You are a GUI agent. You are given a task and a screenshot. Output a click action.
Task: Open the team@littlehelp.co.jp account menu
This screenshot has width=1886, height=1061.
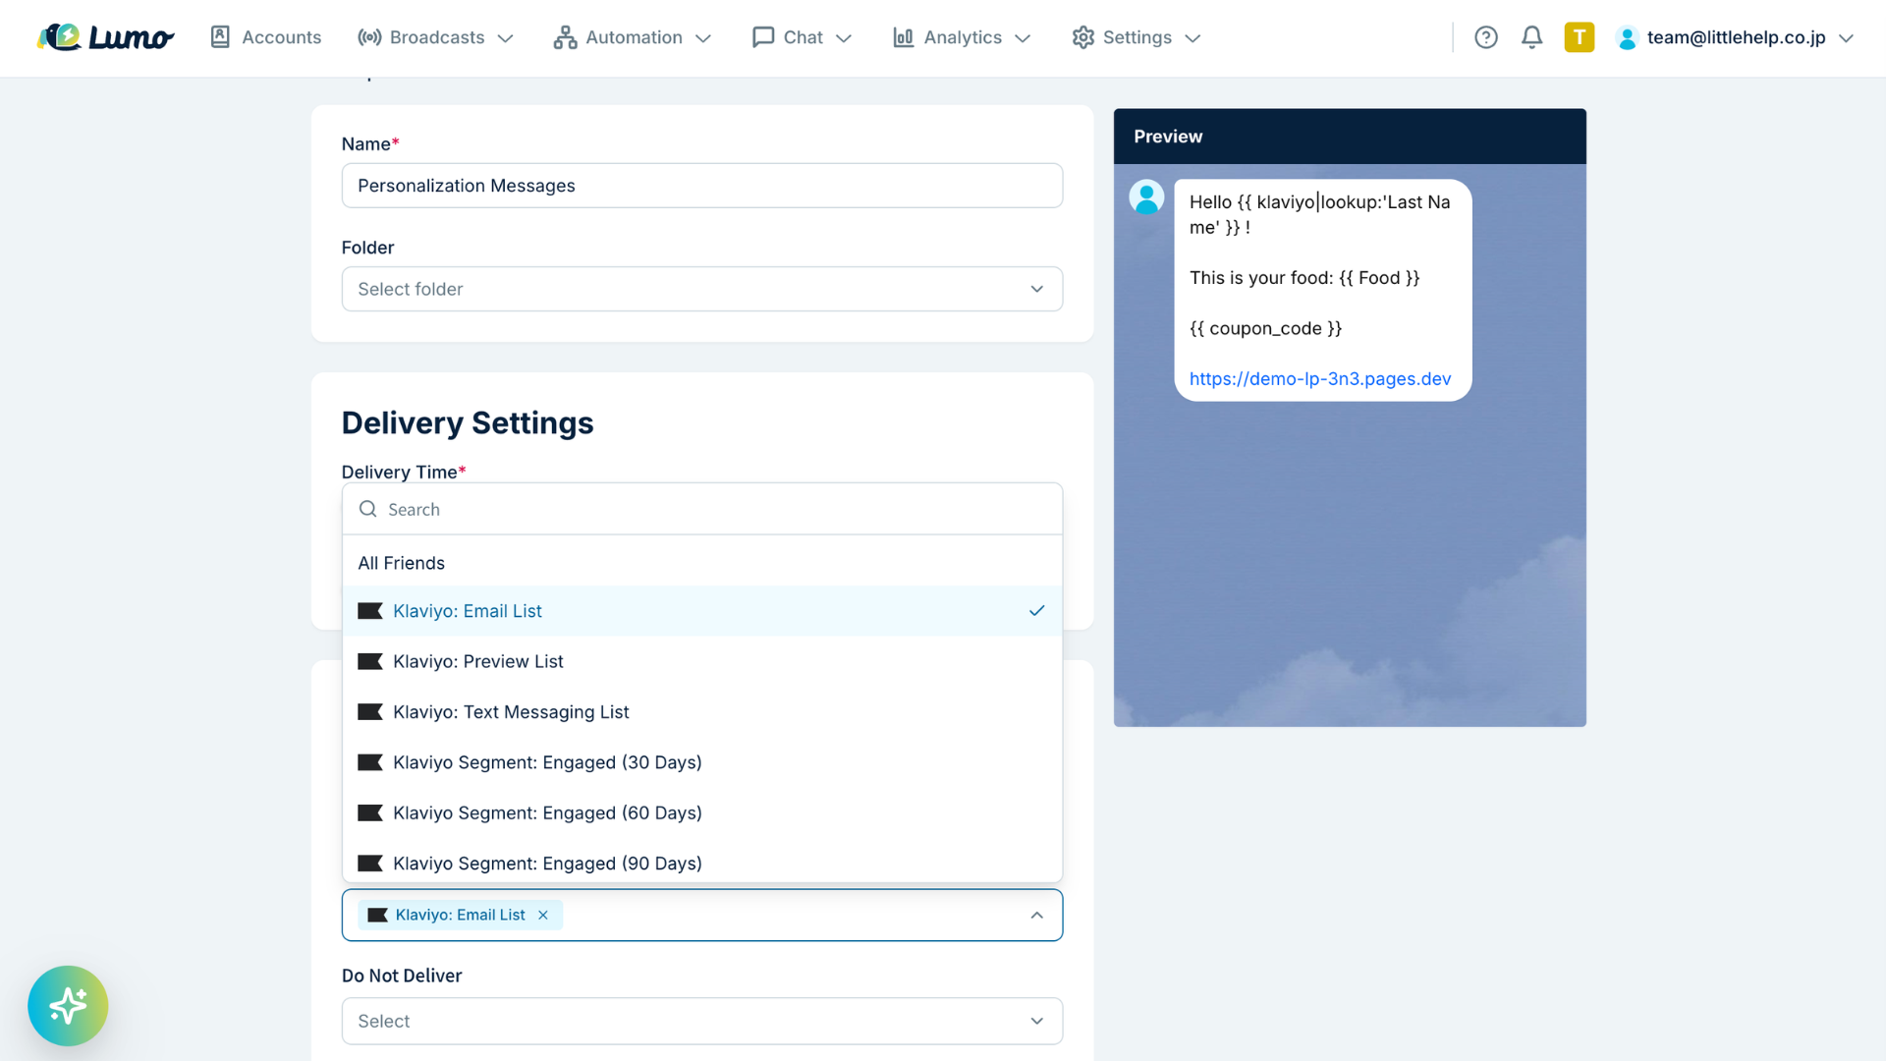(1735, 37)
